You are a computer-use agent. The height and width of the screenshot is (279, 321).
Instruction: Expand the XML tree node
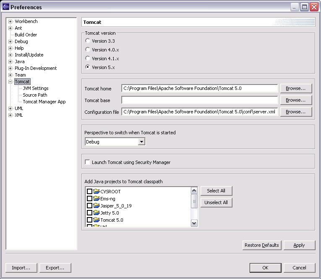tap(10, 115)
